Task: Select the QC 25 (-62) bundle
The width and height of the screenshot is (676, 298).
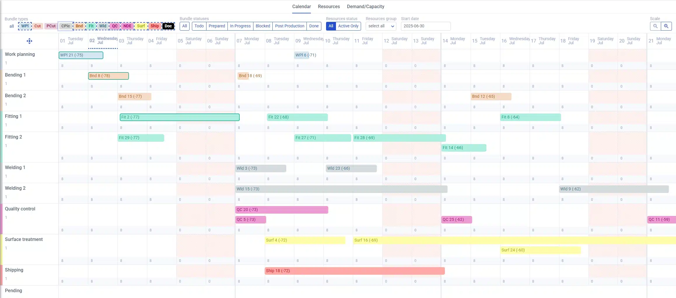Action: (x=456, y=220)
